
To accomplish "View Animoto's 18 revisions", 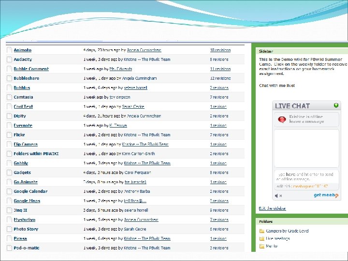I will pyautogui.click(x=220, y=50).
